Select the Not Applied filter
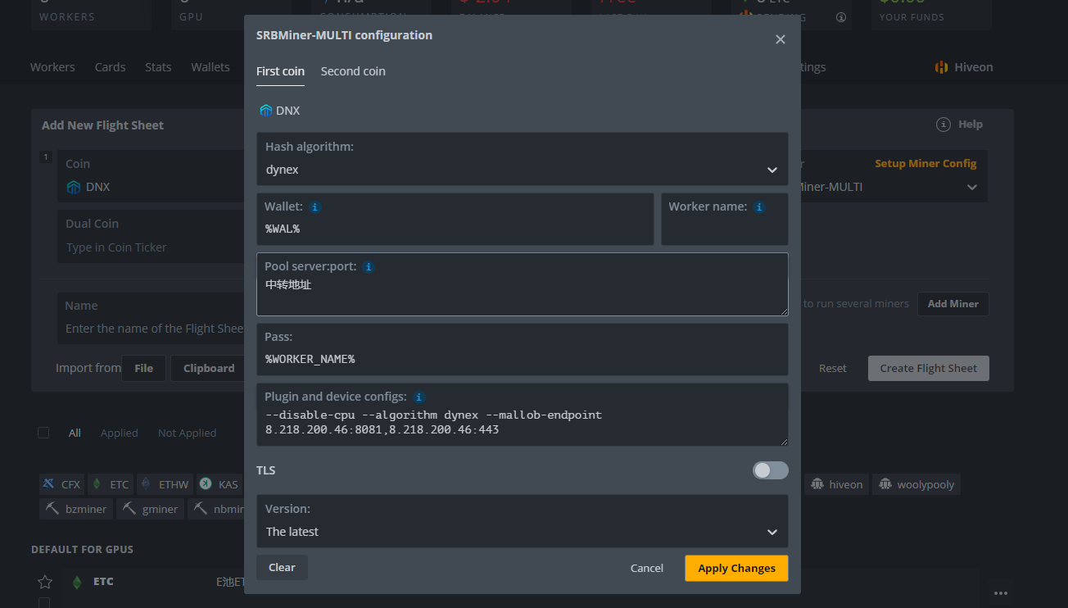Screen dimensions: 1068x608 [187, 433]
